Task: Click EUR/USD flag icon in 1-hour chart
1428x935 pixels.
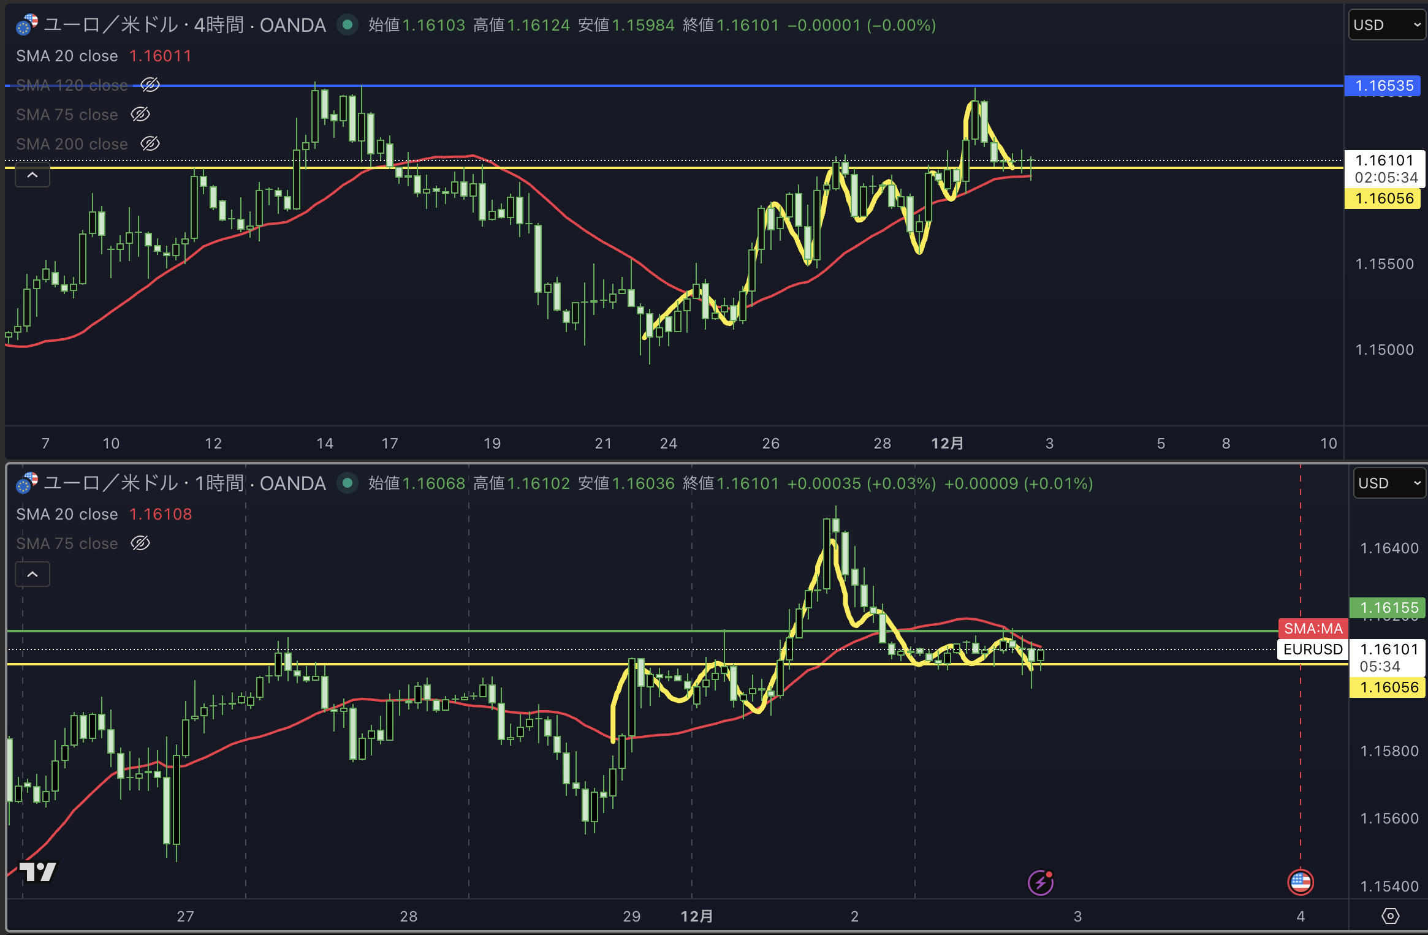Action: [x=26, y=483]
